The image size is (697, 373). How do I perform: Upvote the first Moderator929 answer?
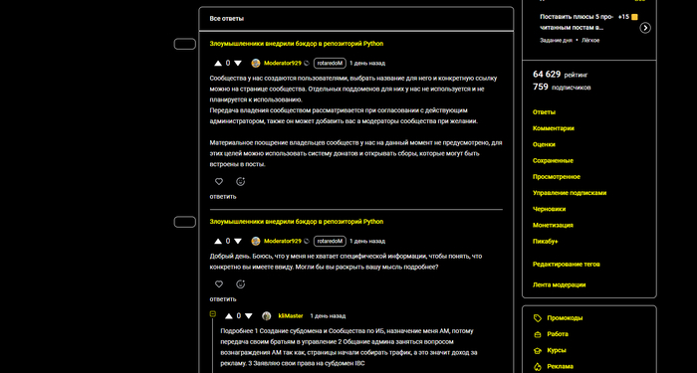click(x=218, y=64)
